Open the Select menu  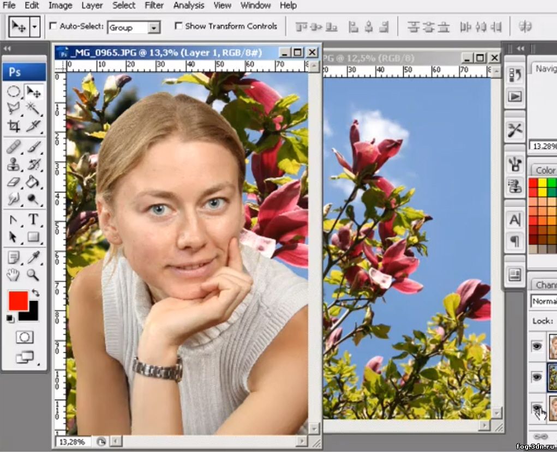tap(124, 5)
